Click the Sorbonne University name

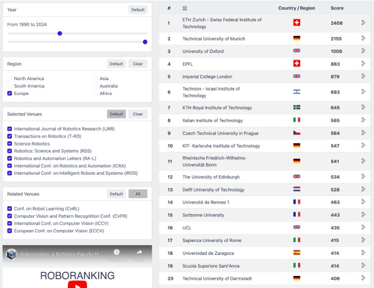click(203, 215)
